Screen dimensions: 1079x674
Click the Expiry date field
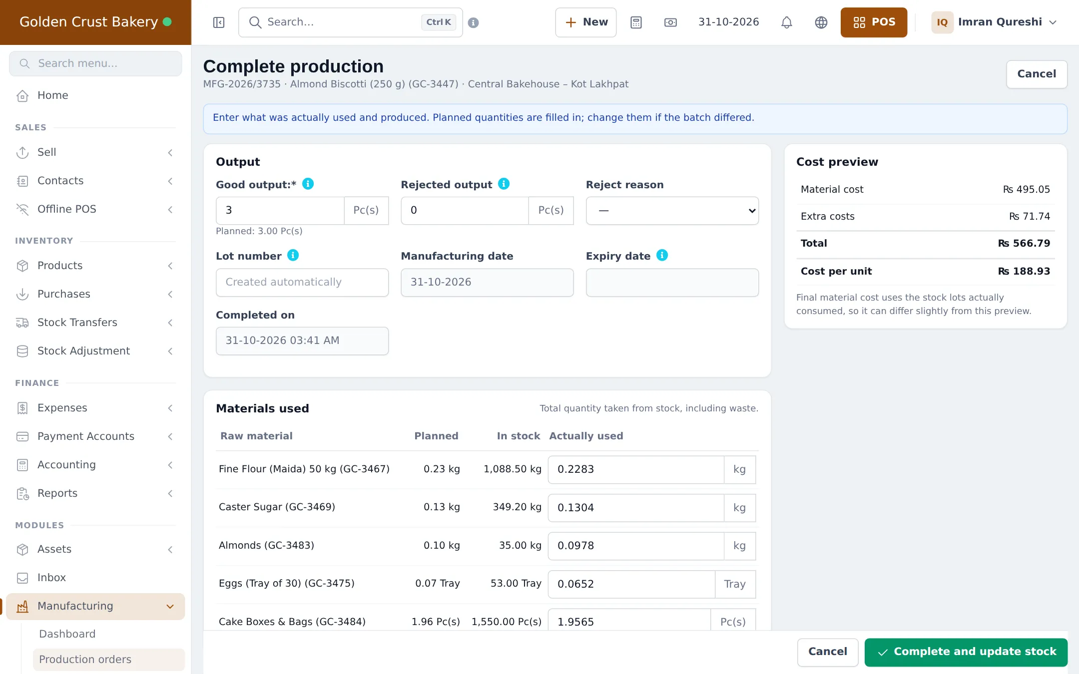coord(672,283)
